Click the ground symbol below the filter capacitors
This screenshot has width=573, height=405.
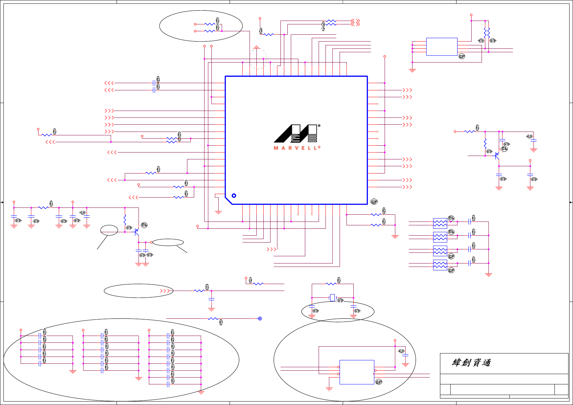tap(488, 274)
